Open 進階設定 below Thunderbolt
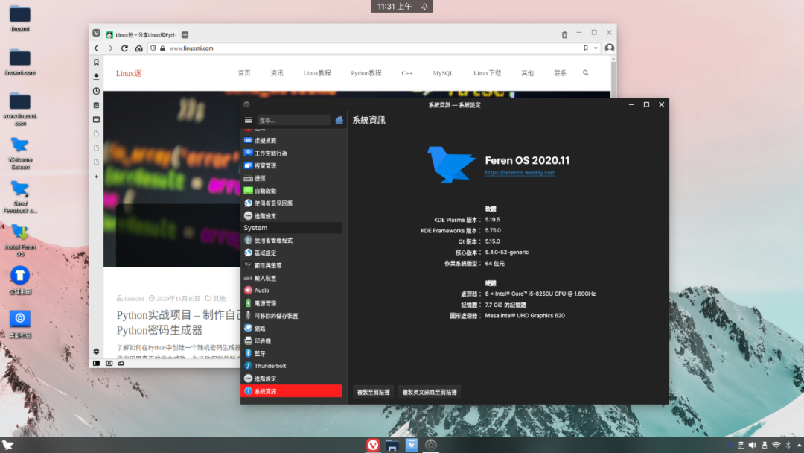The width and height of the screenshot is (804, 453). coord(291,378)
